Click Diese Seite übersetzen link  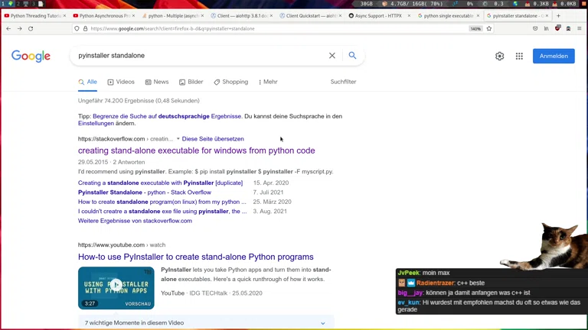[x=213, y=139]
